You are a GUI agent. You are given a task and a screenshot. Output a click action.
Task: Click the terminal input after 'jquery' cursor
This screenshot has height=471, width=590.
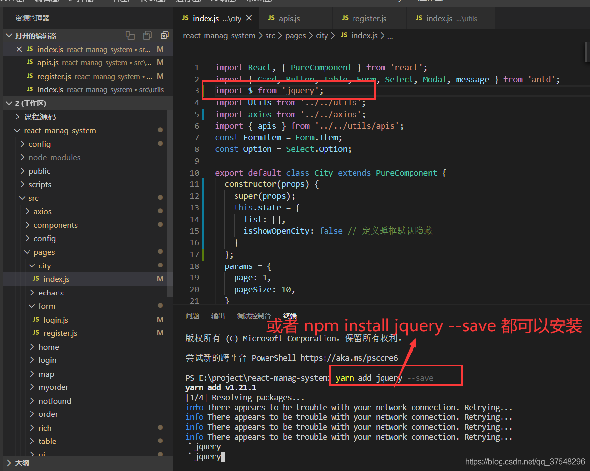point(223,457)
